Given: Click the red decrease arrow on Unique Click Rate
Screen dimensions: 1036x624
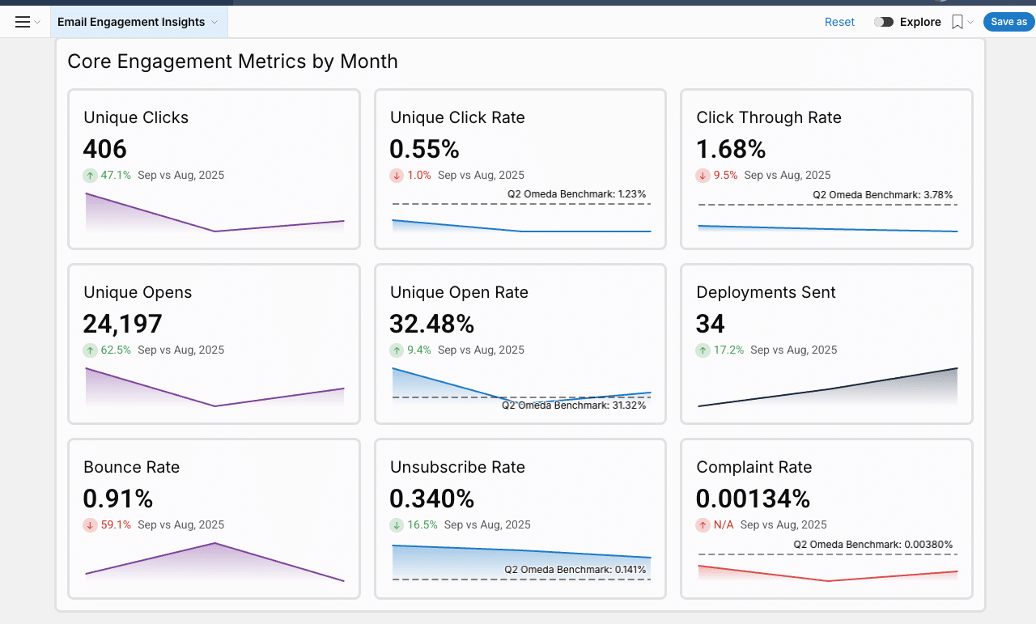Looking at the screenshot, I should click(396, 175).
